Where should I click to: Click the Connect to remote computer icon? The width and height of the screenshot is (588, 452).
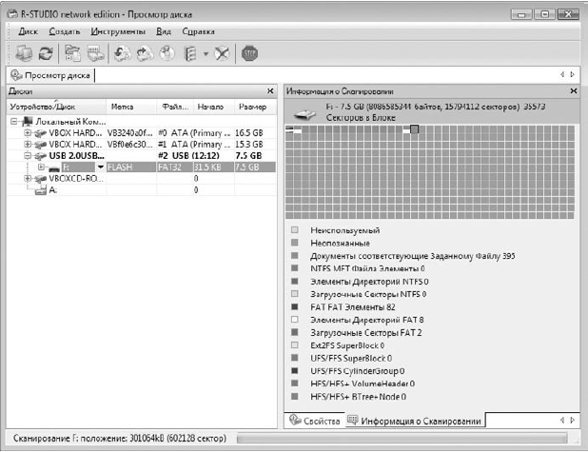[x=24, y=53]
